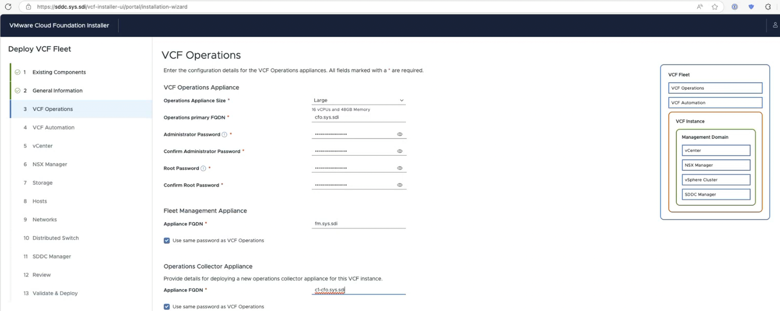Viewport: 780px width, 311px height.
Task: Reveal the Root Password
Action: [400, 168]
